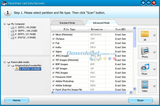This screenshot has height=106, width=160.
Task: Select partition C (NTFS ; 49.29GB)
Action: click(x=26, y=28)
